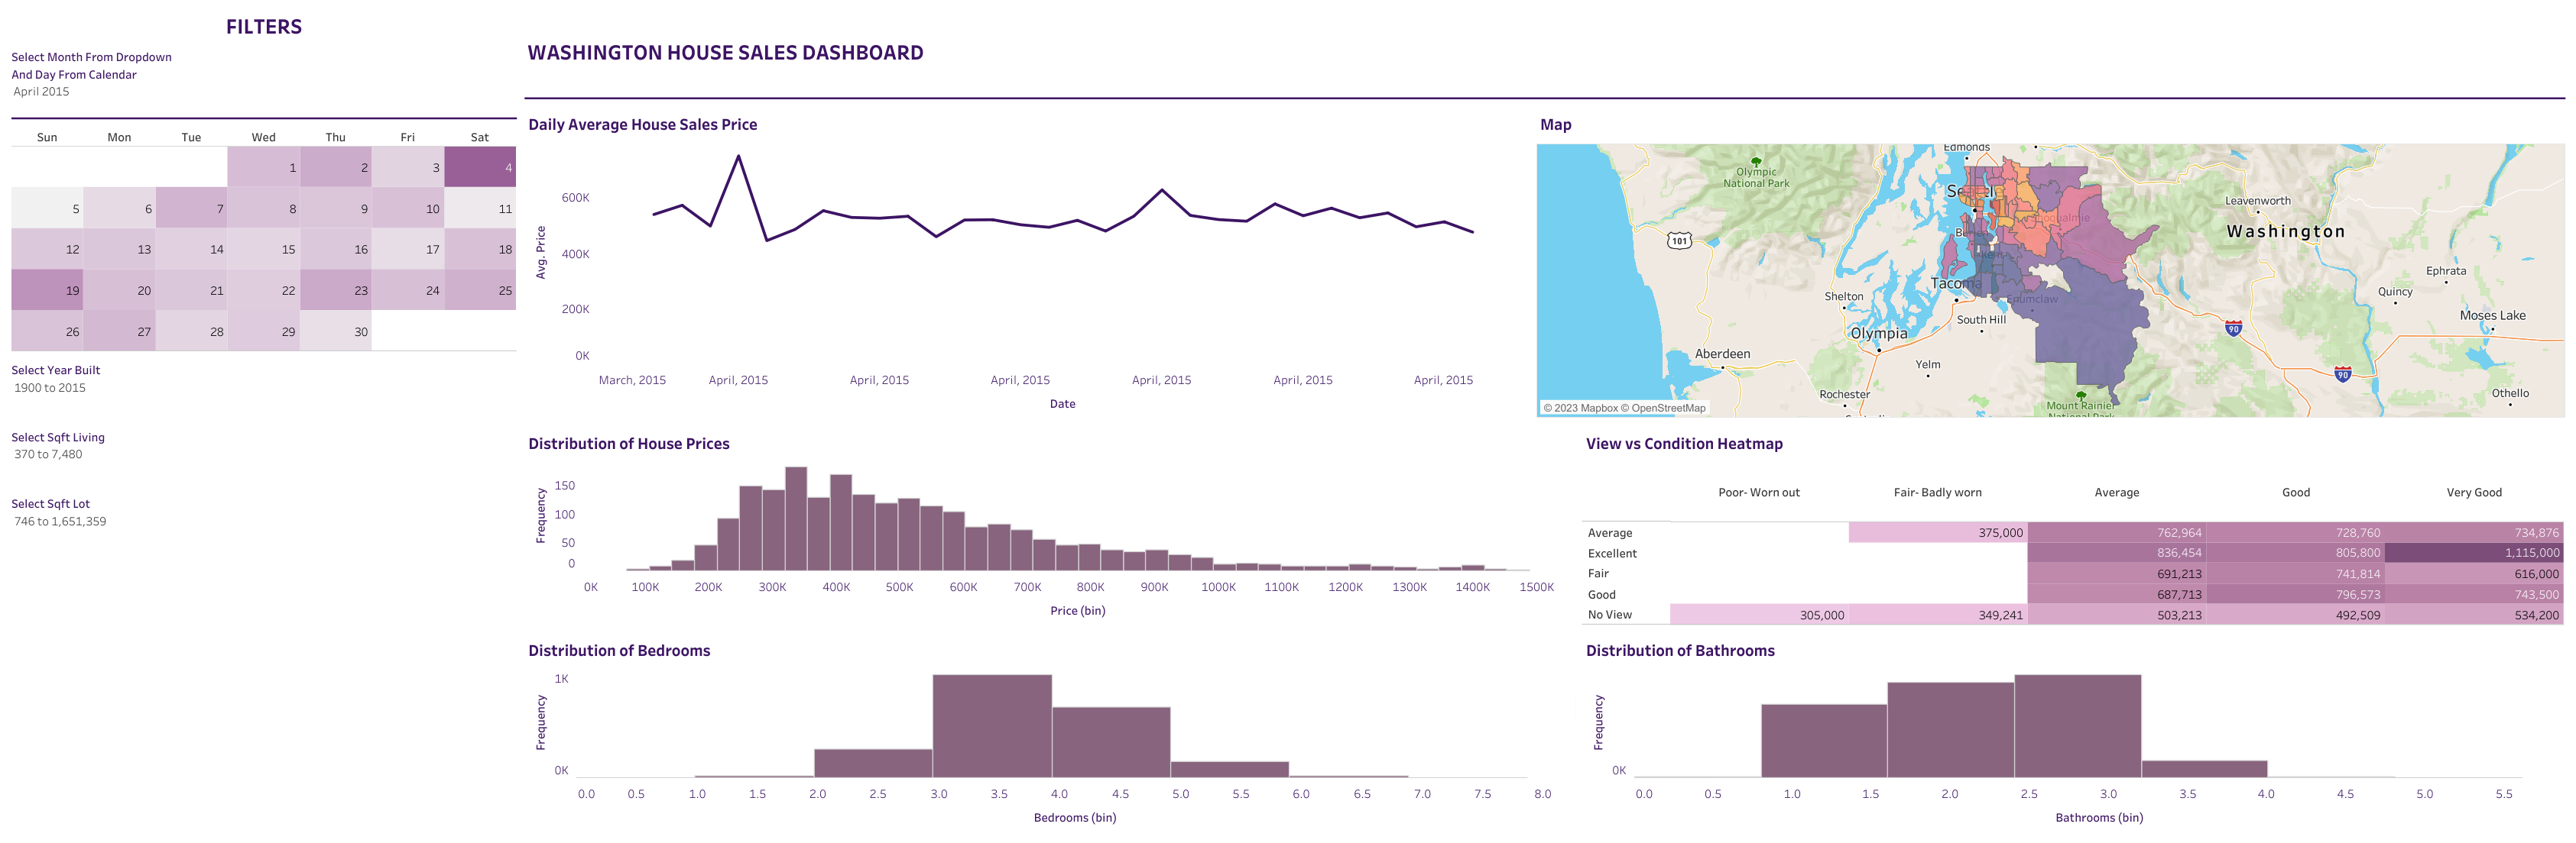Click the US 101 route marker on map
The width and height of the screenshot is (2576, 843).
coord(1679,240)
